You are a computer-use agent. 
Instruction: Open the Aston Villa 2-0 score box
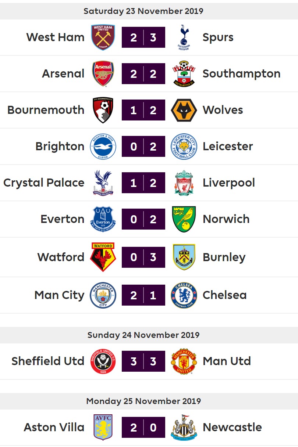(x=143, y=427)
